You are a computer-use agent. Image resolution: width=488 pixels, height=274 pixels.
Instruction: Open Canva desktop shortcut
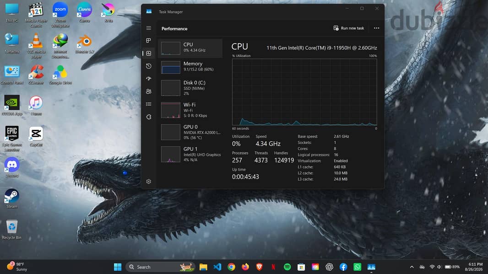tap(85, 13)
